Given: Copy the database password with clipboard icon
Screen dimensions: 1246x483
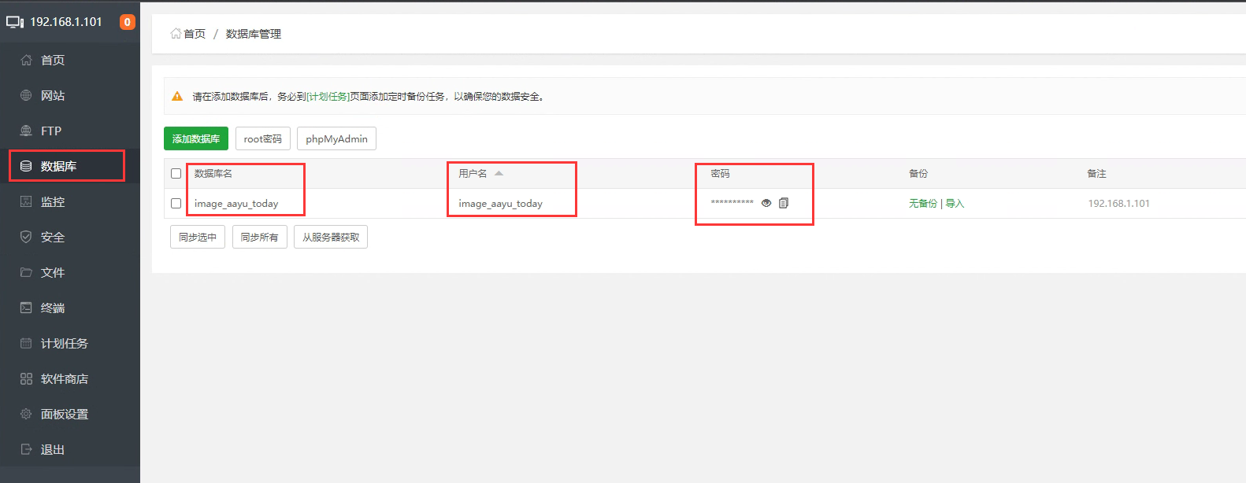Looking at the screenshot, I should 784,203.
